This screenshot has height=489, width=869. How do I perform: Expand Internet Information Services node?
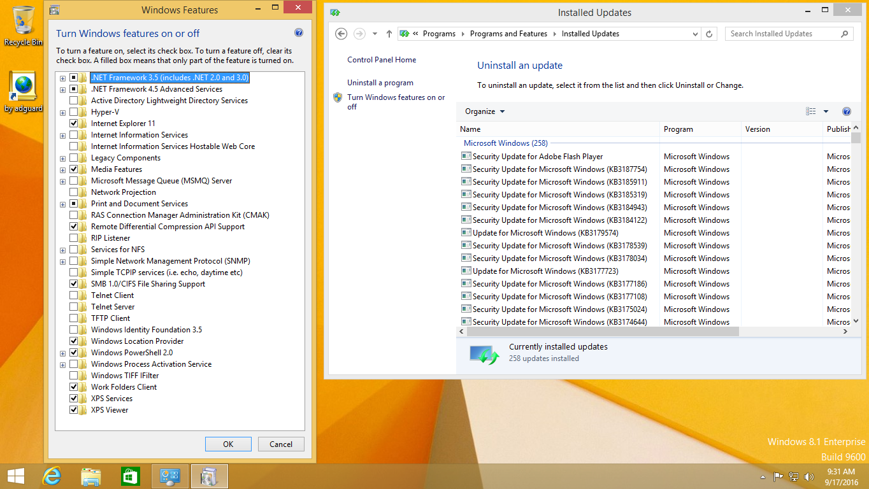63,136
